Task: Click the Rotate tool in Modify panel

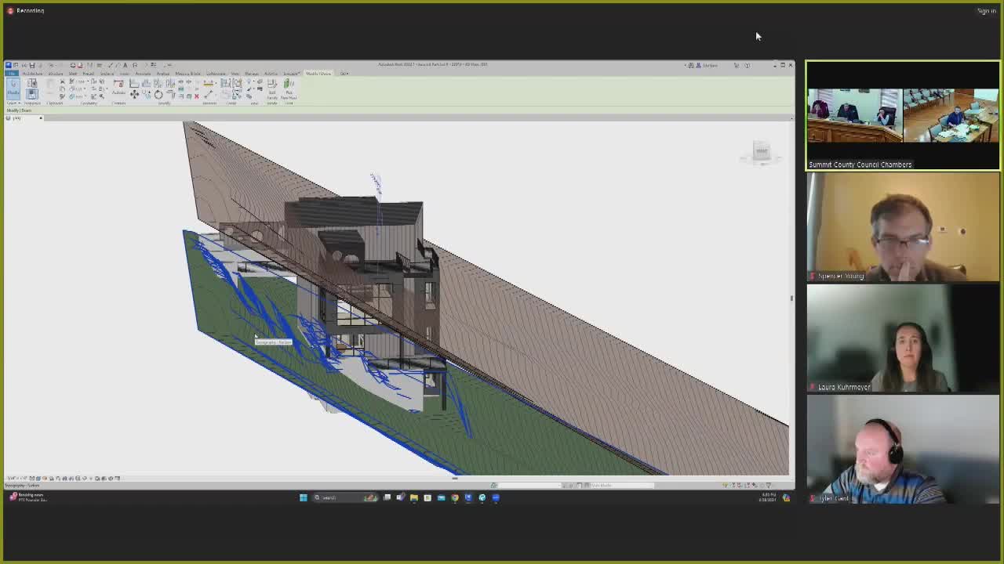Action: [158, 95]
